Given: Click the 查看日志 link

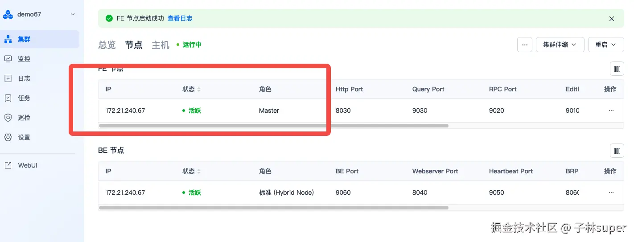Looking at the screenshot, I should point(180,19).
